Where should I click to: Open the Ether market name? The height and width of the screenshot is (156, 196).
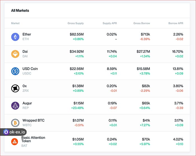pyautogui.click(x=27, y=34)
